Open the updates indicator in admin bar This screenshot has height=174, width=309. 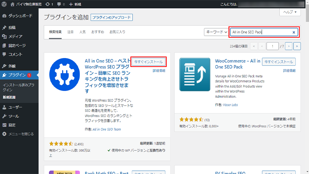coord(49,4)
